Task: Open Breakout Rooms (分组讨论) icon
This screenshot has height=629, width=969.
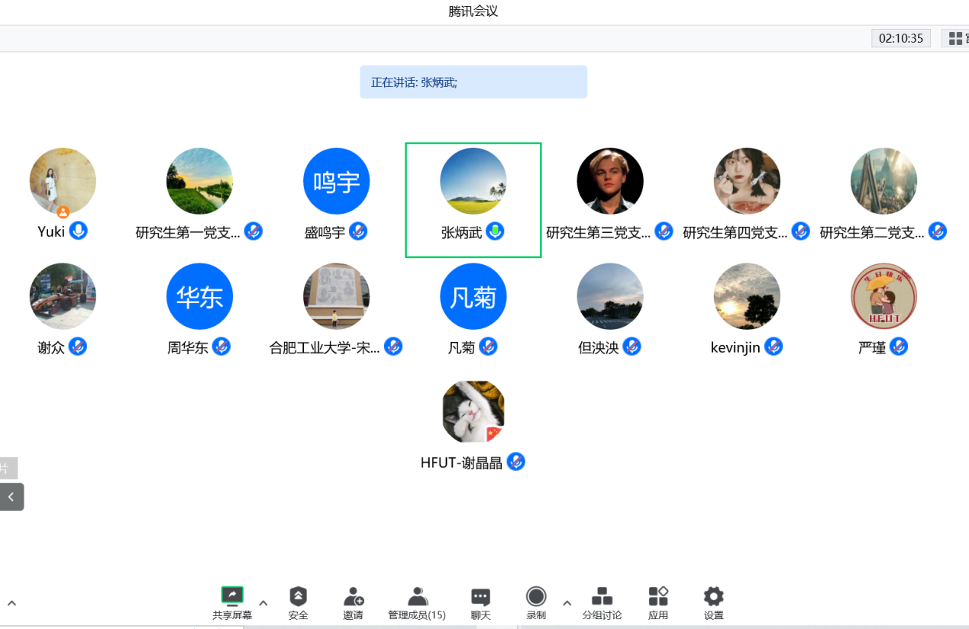Action: (602, 596)
